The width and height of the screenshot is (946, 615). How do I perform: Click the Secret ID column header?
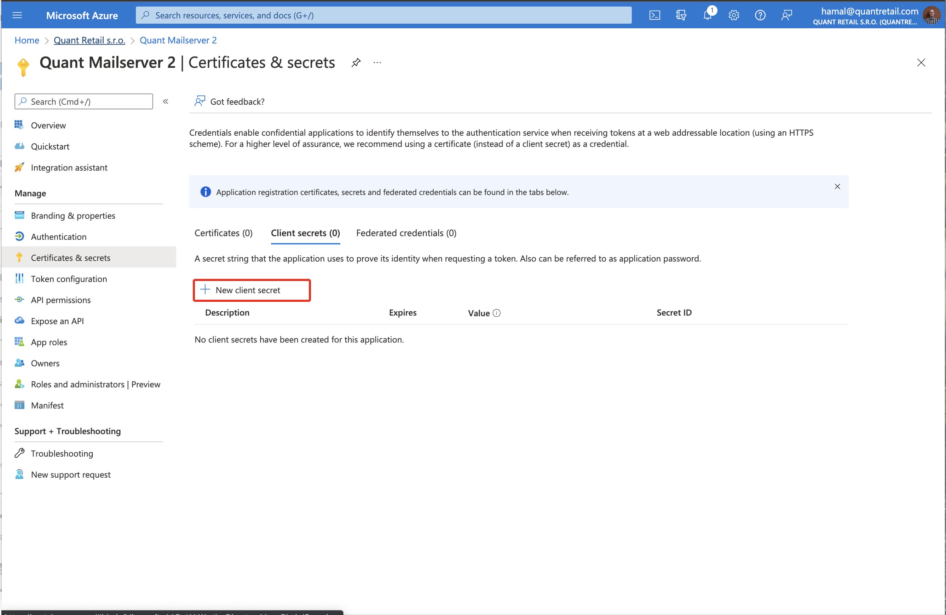(x=674, y=312)
